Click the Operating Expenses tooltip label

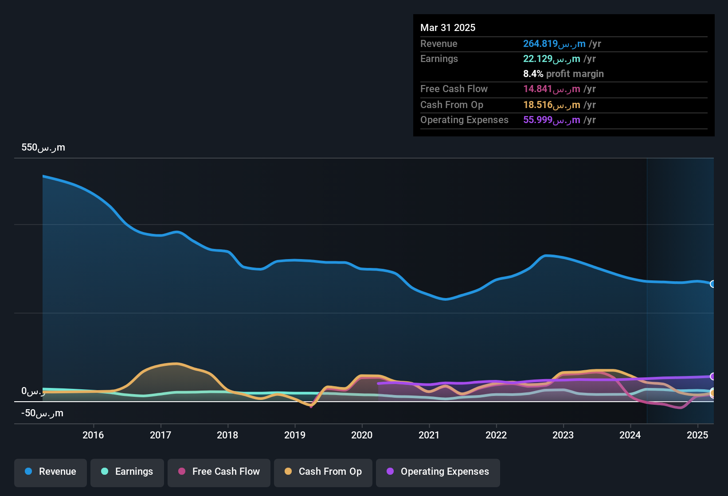click(464, 120)
